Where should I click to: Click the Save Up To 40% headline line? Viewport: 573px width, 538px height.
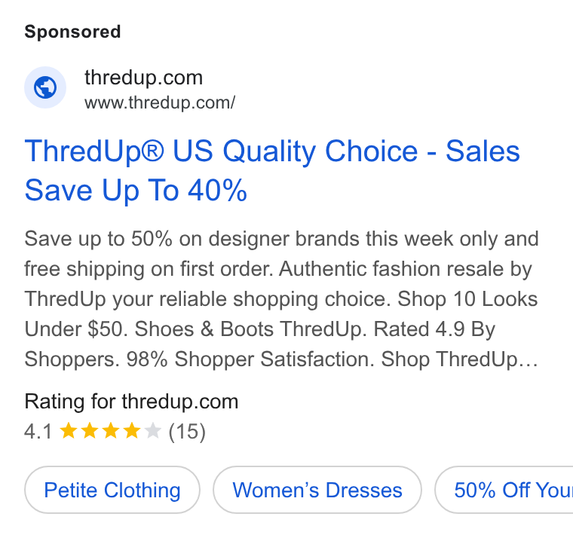(x=136, y=191)
